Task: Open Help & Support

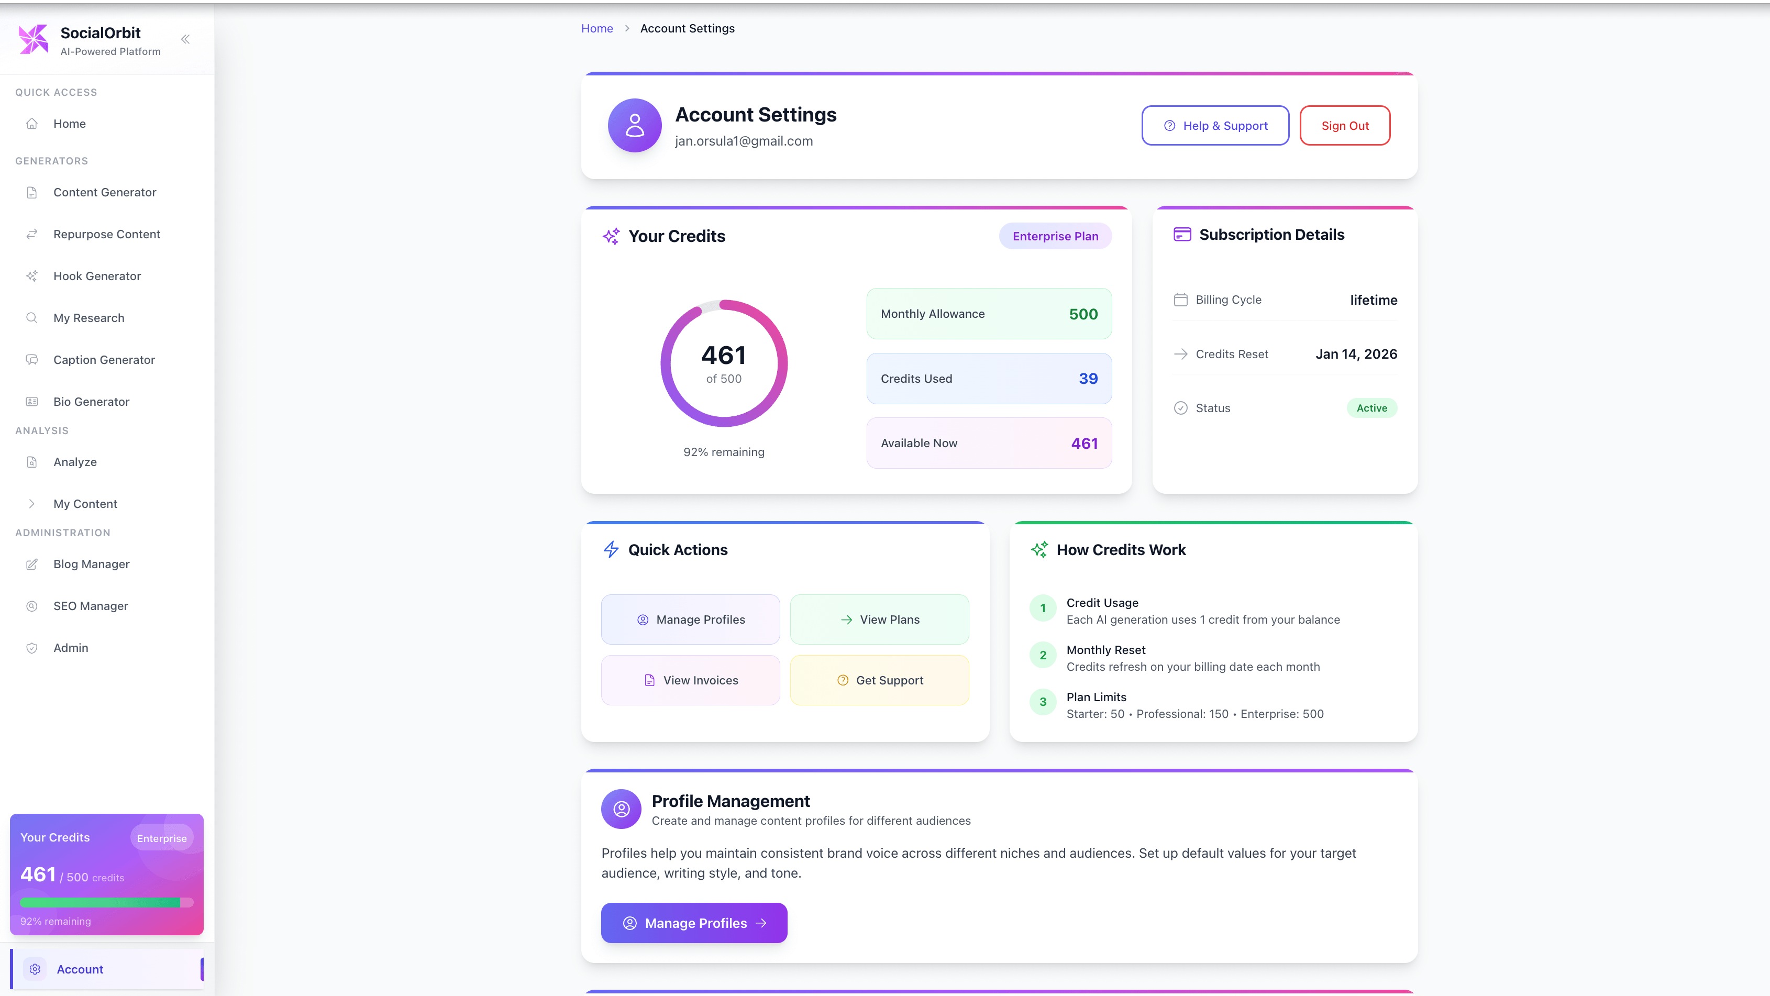Action: (1215, 125)
